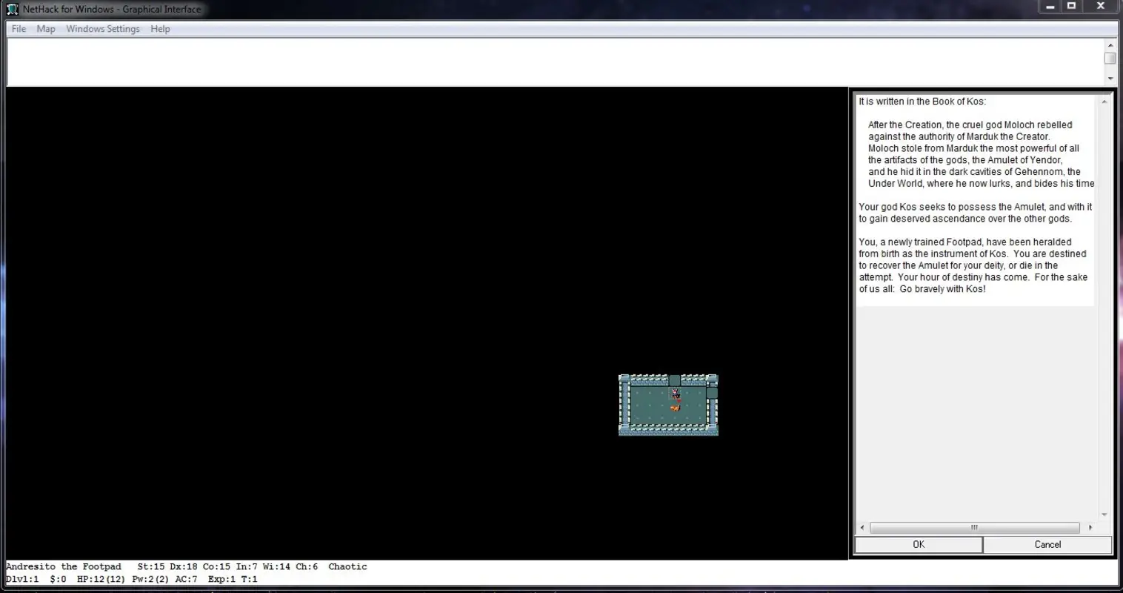Click the small red item beside the hero
Viewport: 1123px width, 593px height.
[679, 400]
